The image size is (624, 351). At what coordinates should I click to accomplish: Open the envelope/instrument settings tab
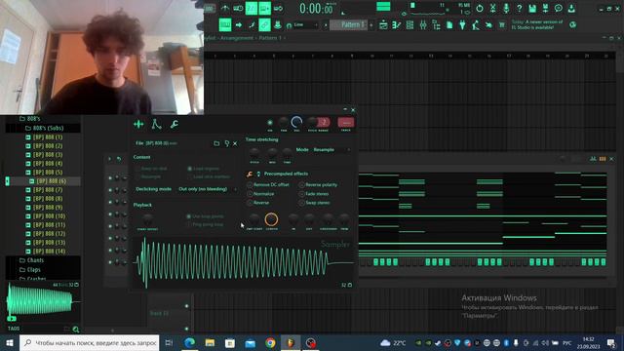coord(156,124)
